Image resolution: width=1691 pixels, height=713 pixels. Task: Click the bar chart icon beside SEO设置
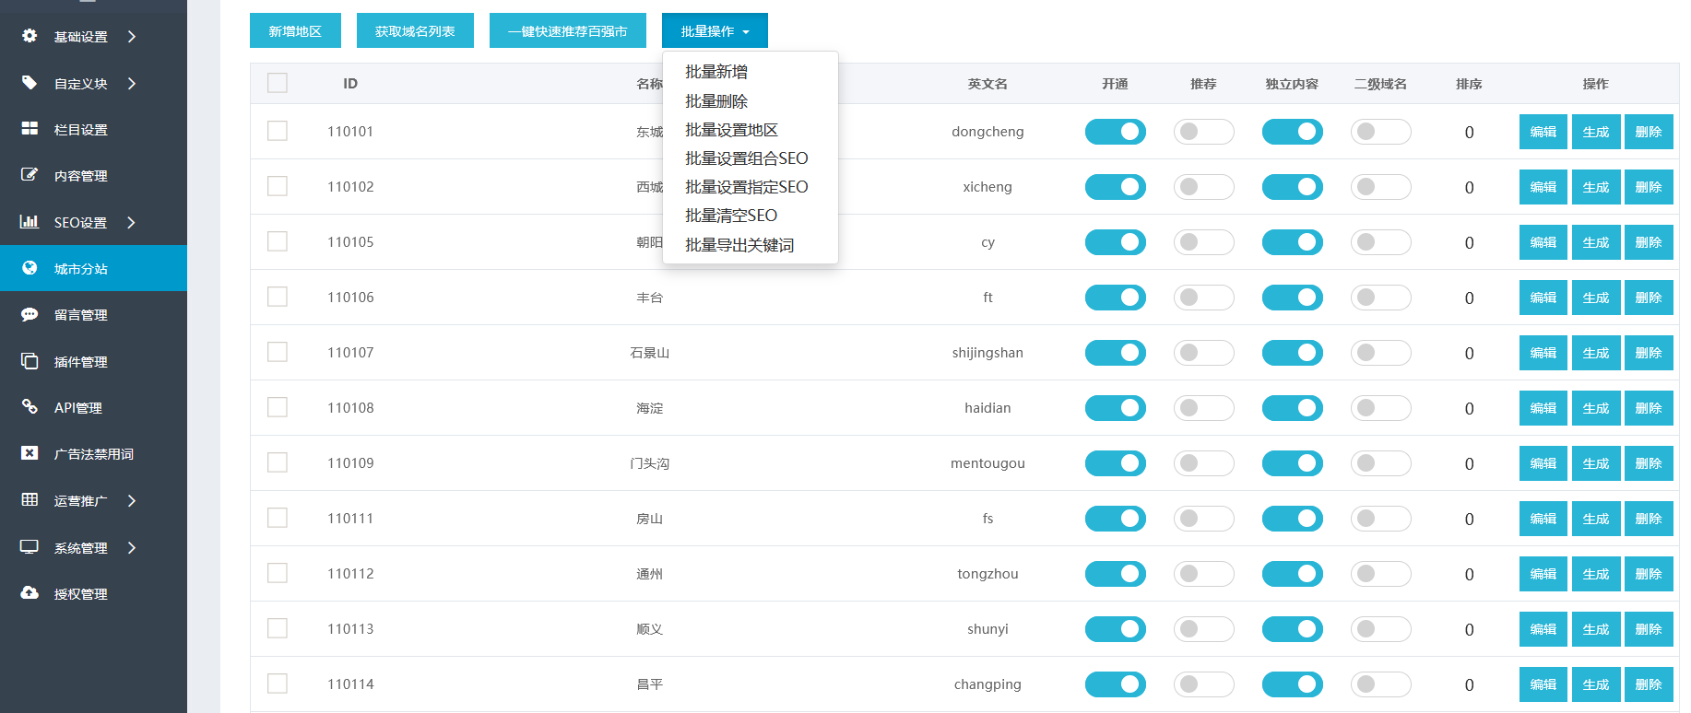(x=30, y=222)
